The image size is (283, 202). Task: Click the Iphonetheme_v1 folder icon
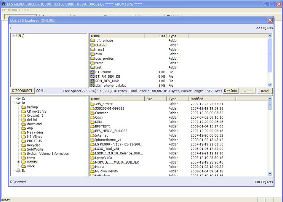(x=92, y=140)
